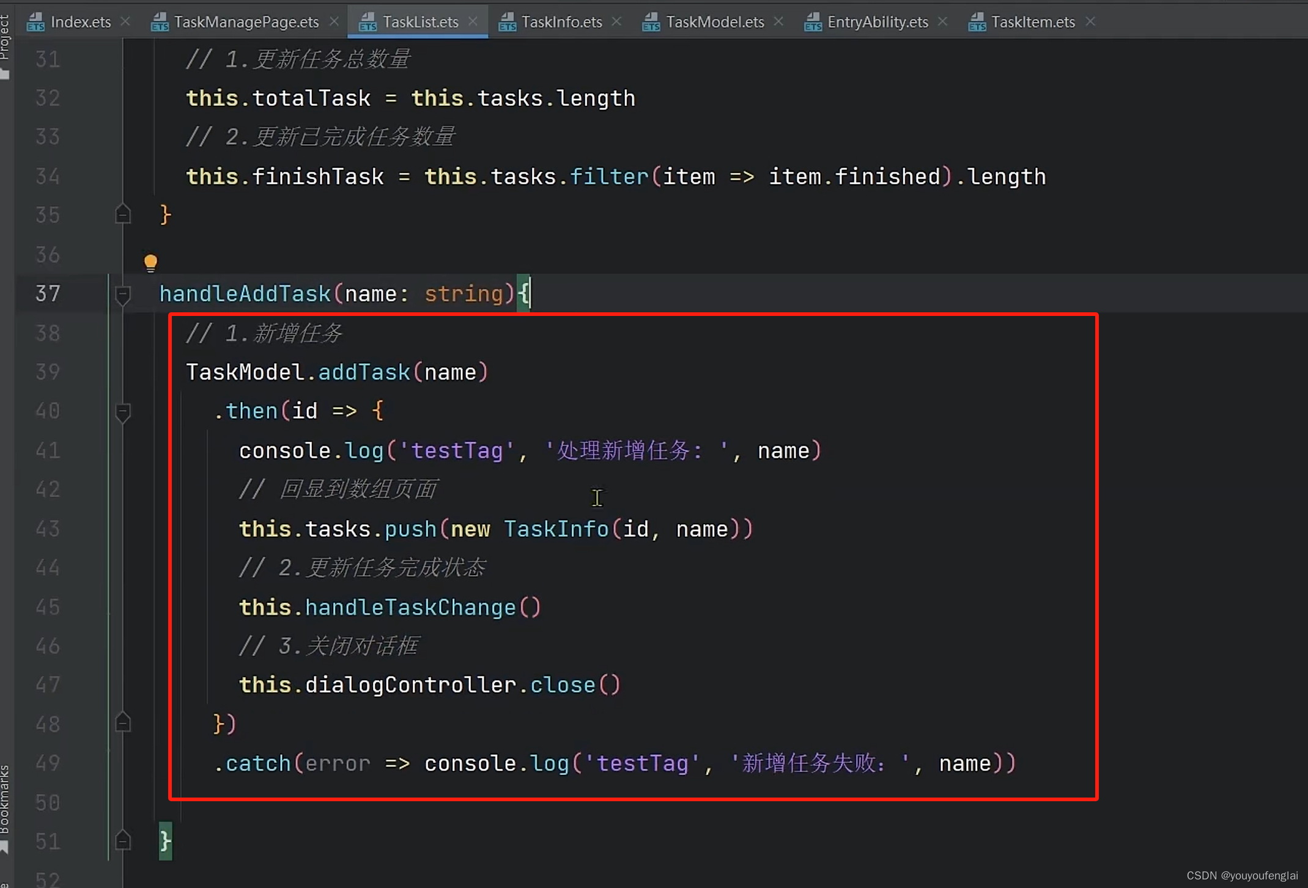Collapse the handleAddTask method at line 37

(123, 295)
